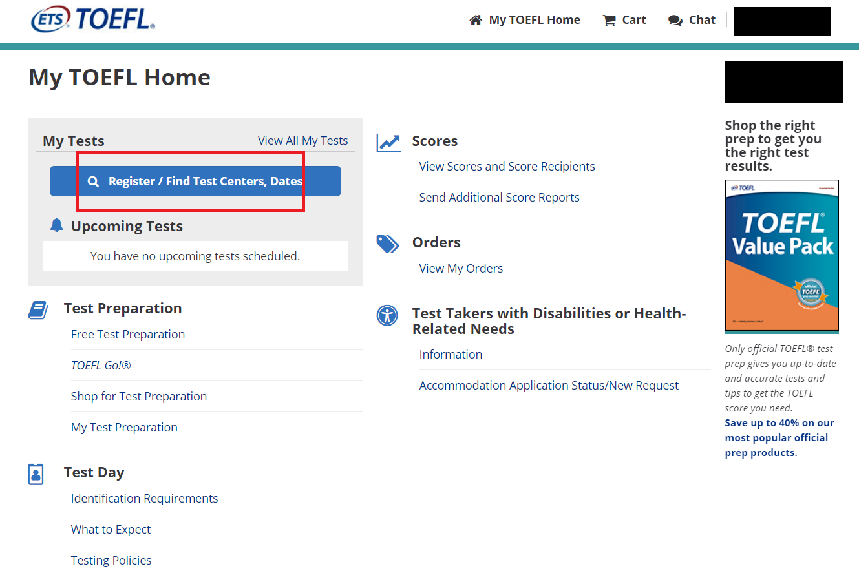Click the Test Day heading

tap(94, 472)
